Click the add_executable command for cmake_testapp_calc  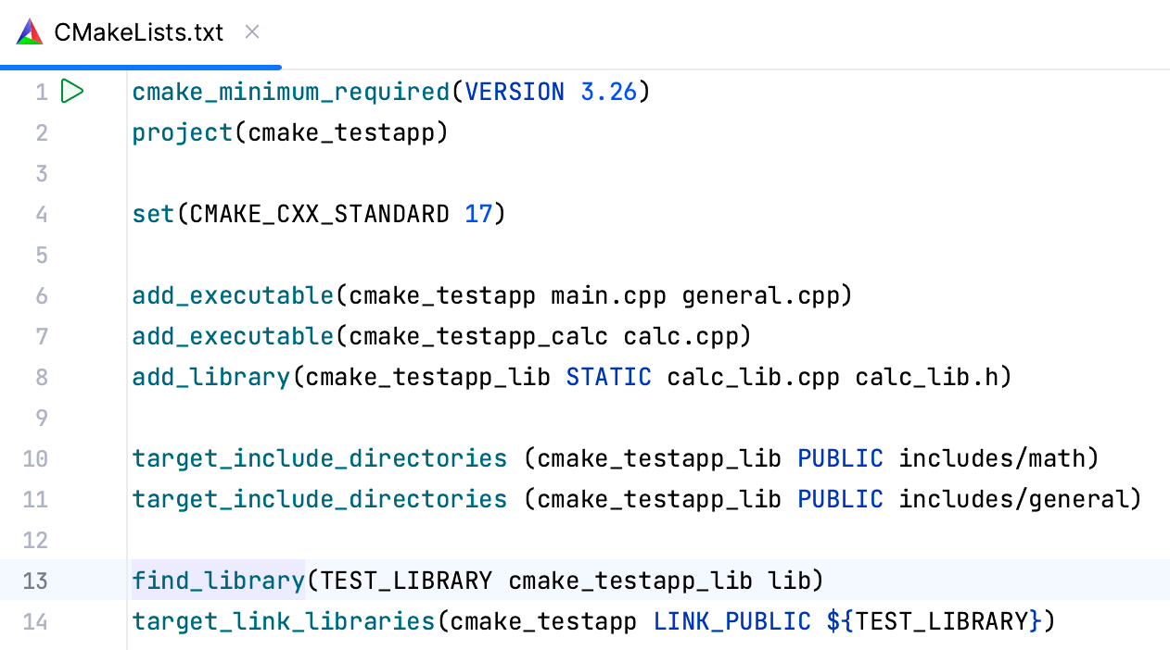click(x=232, y=336)
